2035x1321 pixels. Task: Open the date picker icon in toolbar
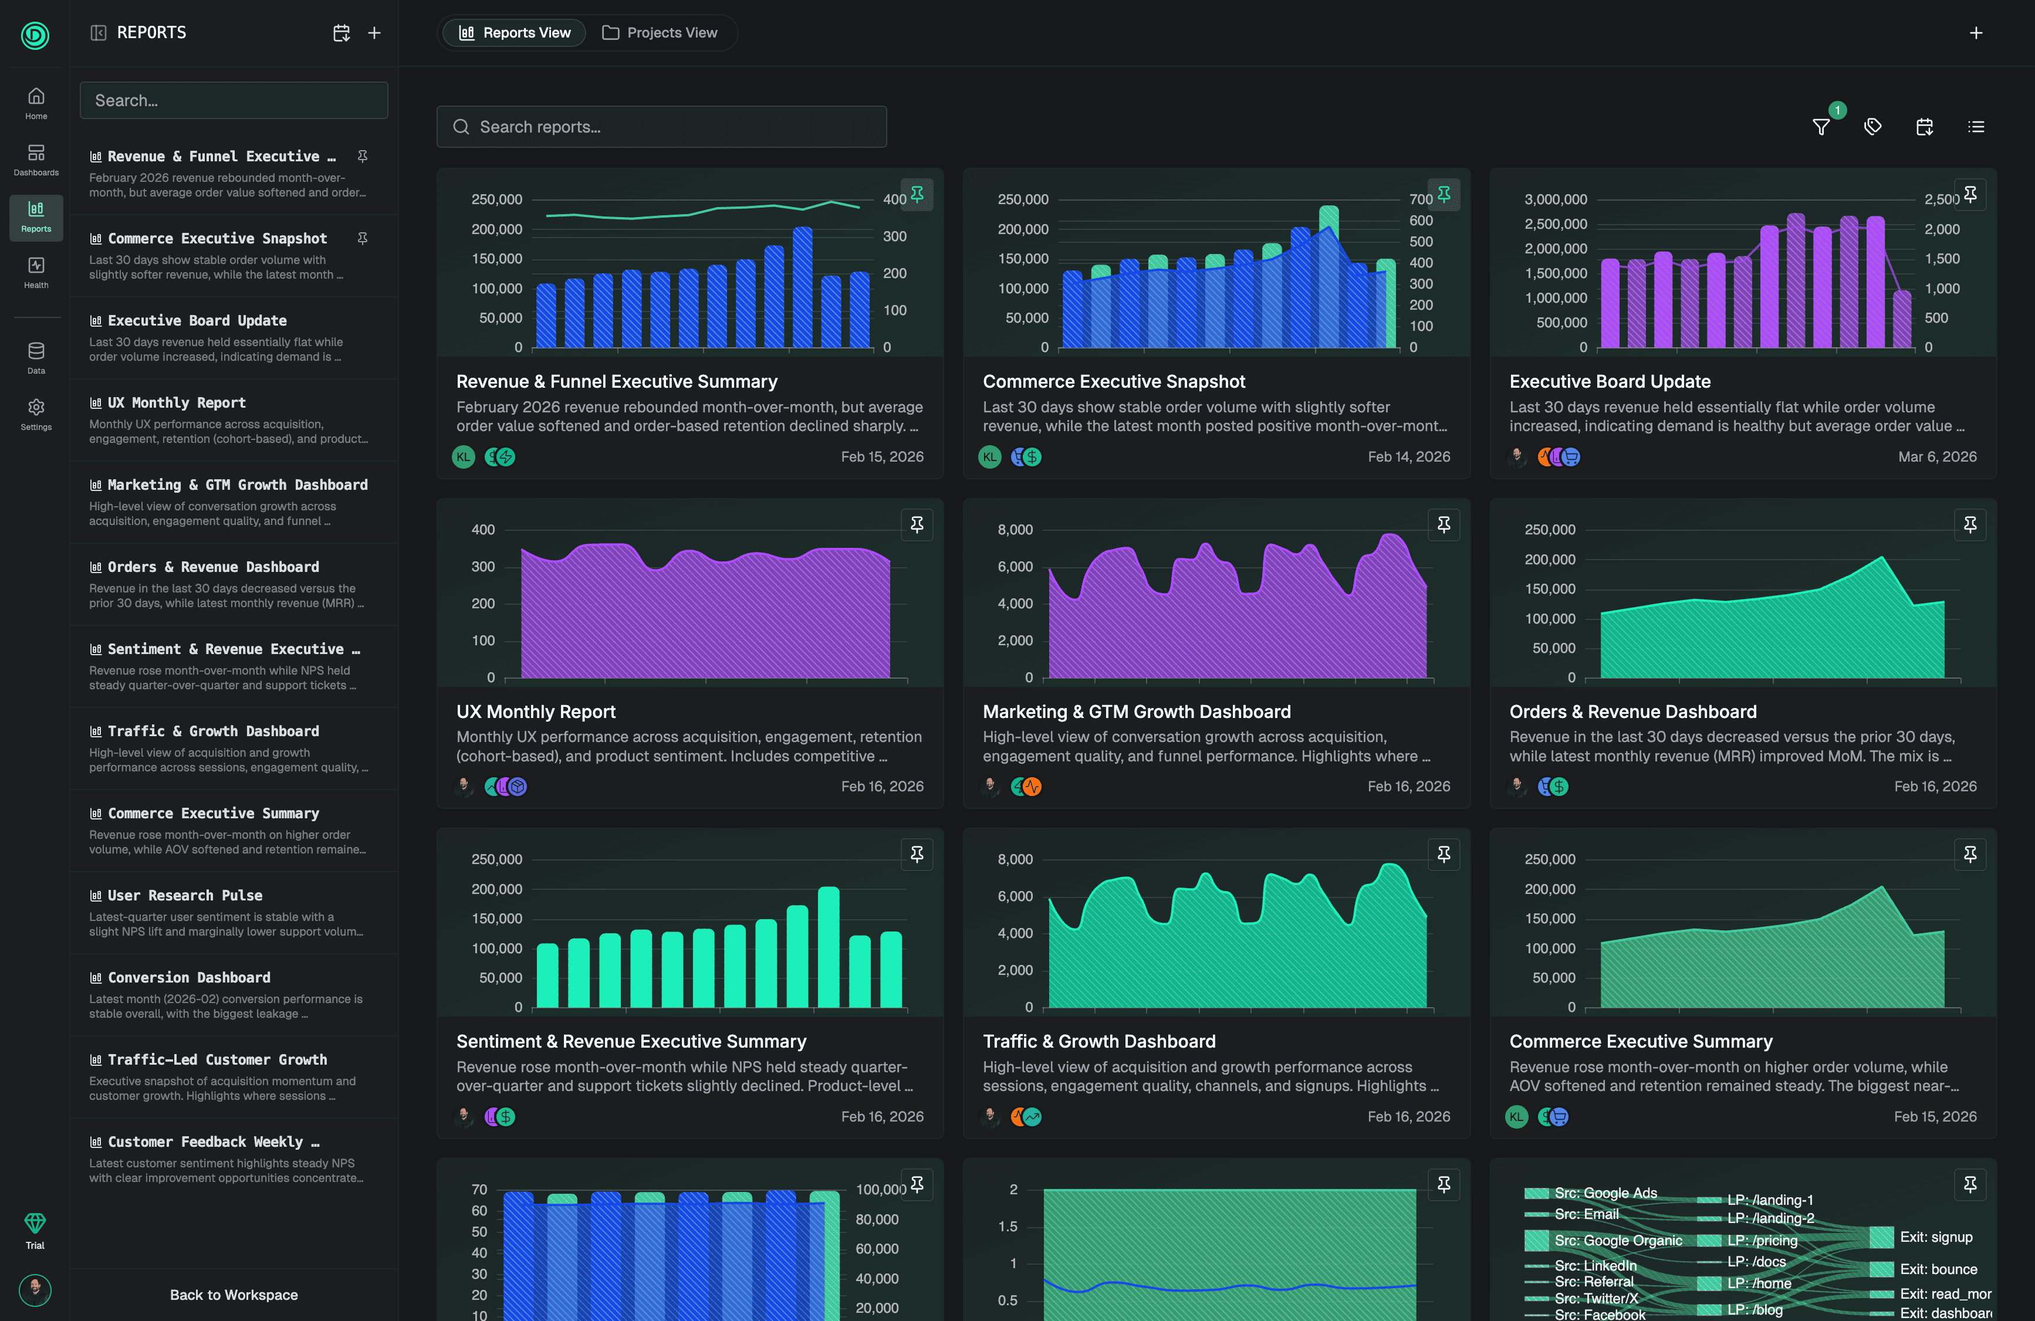coord(1924,127)
